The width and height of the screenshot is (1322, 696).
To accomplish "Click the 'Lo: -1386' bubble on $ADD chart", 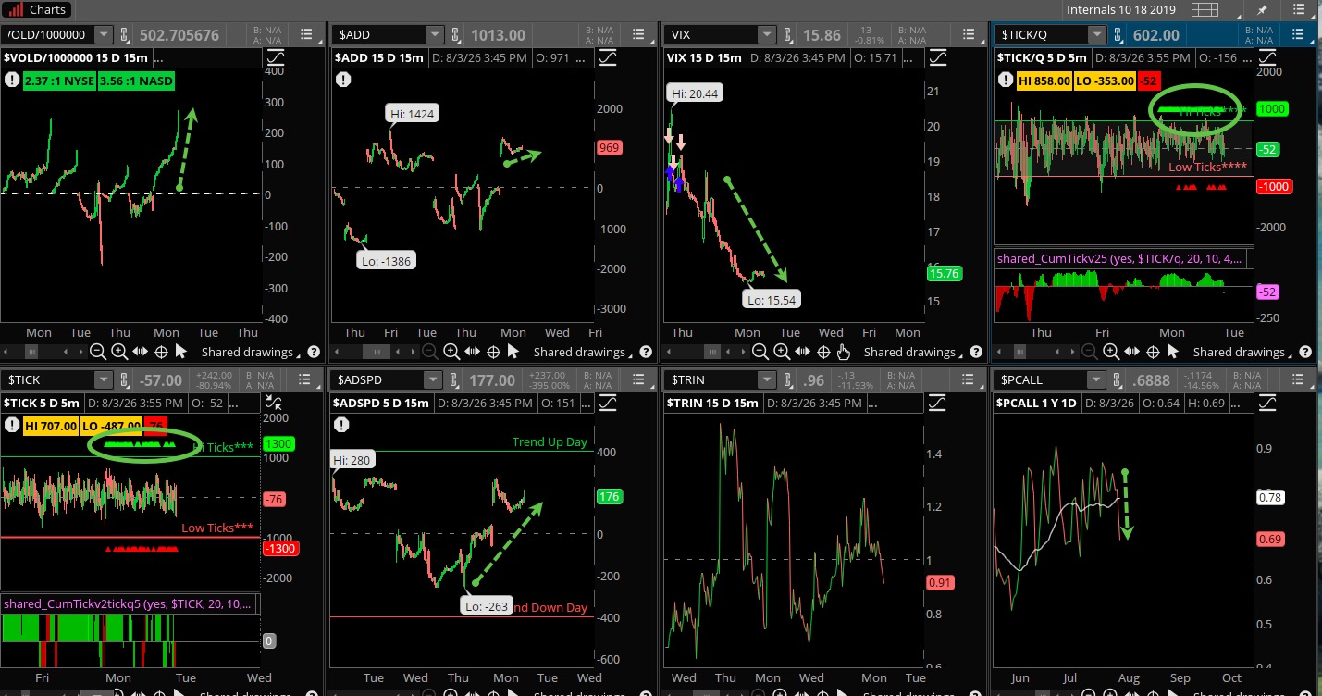I will tap(387, 261).
